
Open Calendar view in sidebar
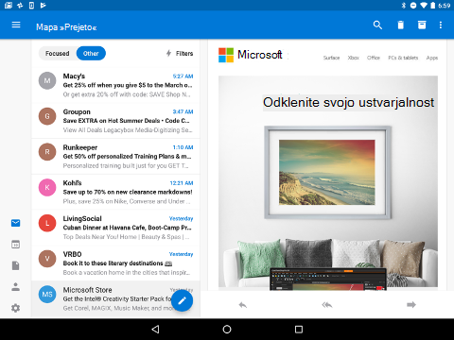pos(15,245)
